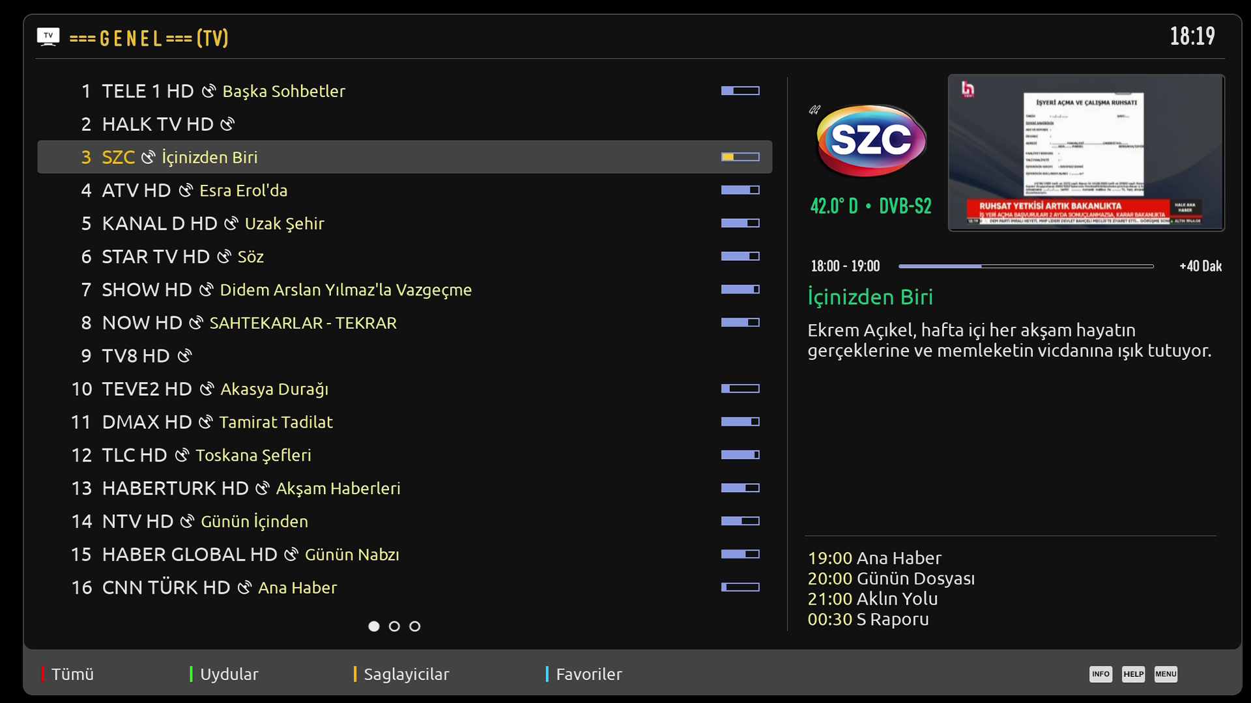The image size is (1251, 703).
Task: Click the satellite icon next to HALK TV HD
Action: 227,124
